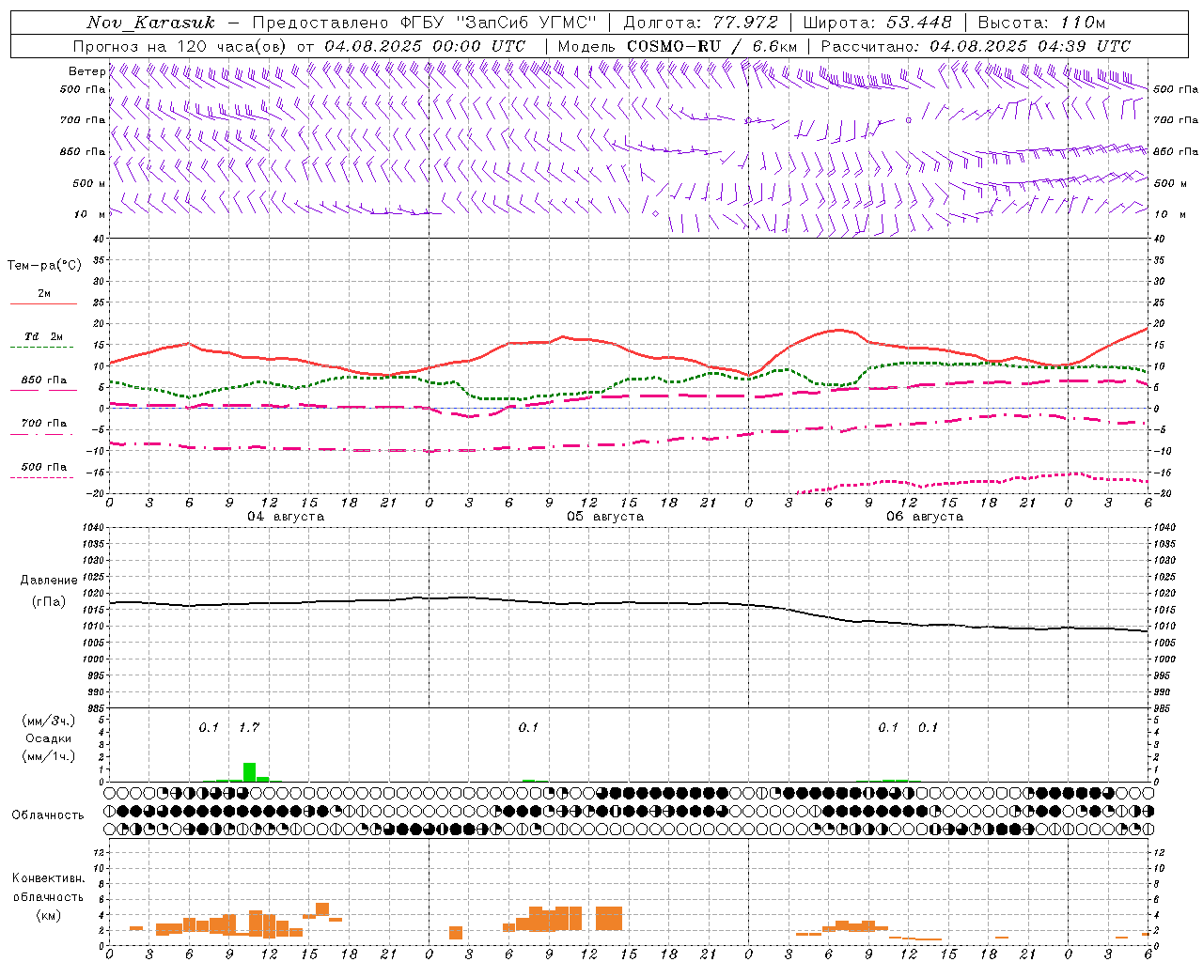Click the latitude value Широта: 53.448

pyautogui.click(x=877, y=23)
